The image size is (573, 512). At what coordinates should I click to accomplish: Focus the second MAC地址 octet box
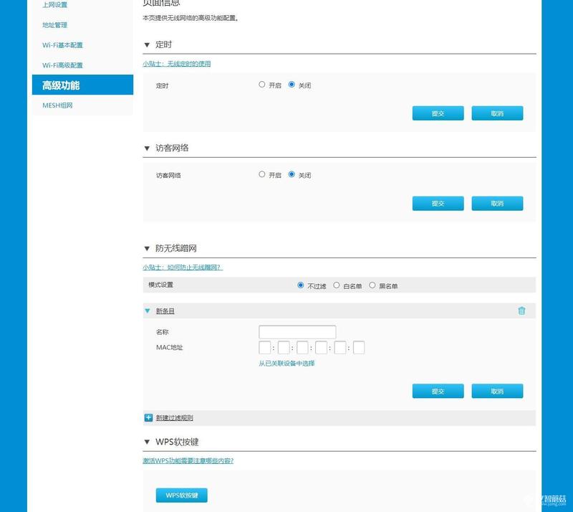pos(284,347)
